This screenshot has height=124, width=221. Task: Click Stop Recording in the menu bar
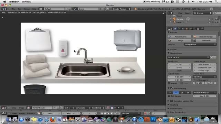(x=152, y=2)
